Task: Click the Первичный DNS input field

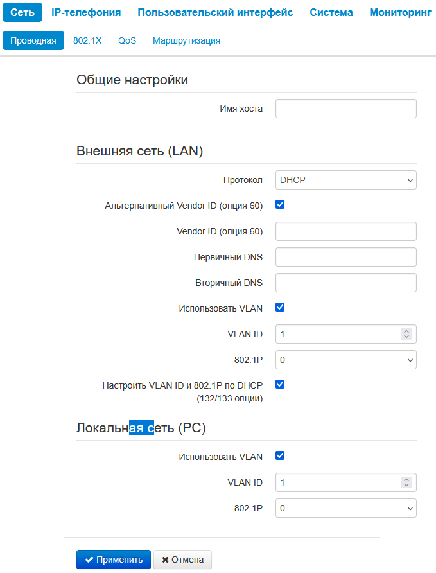Action: pos(345,257)
